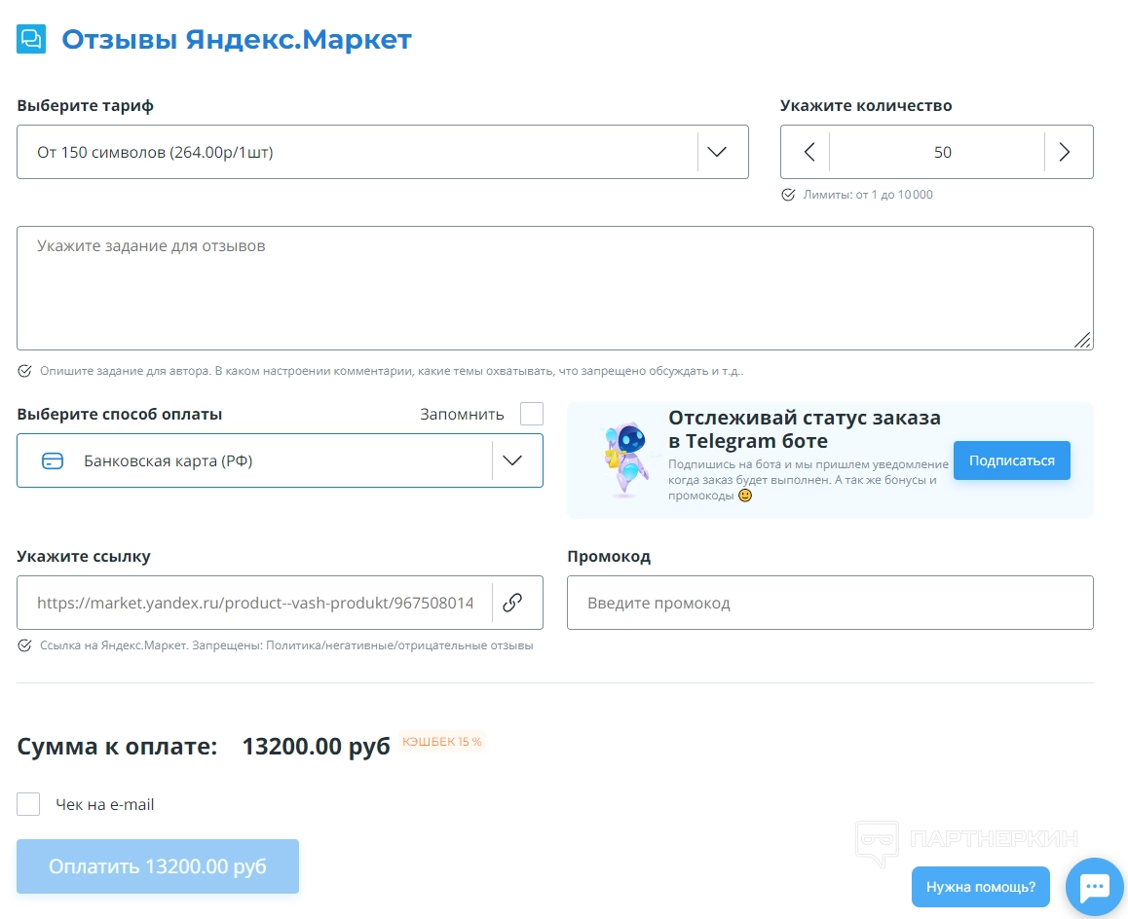Click the chain link icon in URL field
Screen dimensions: 1128x919
(512, 603)
